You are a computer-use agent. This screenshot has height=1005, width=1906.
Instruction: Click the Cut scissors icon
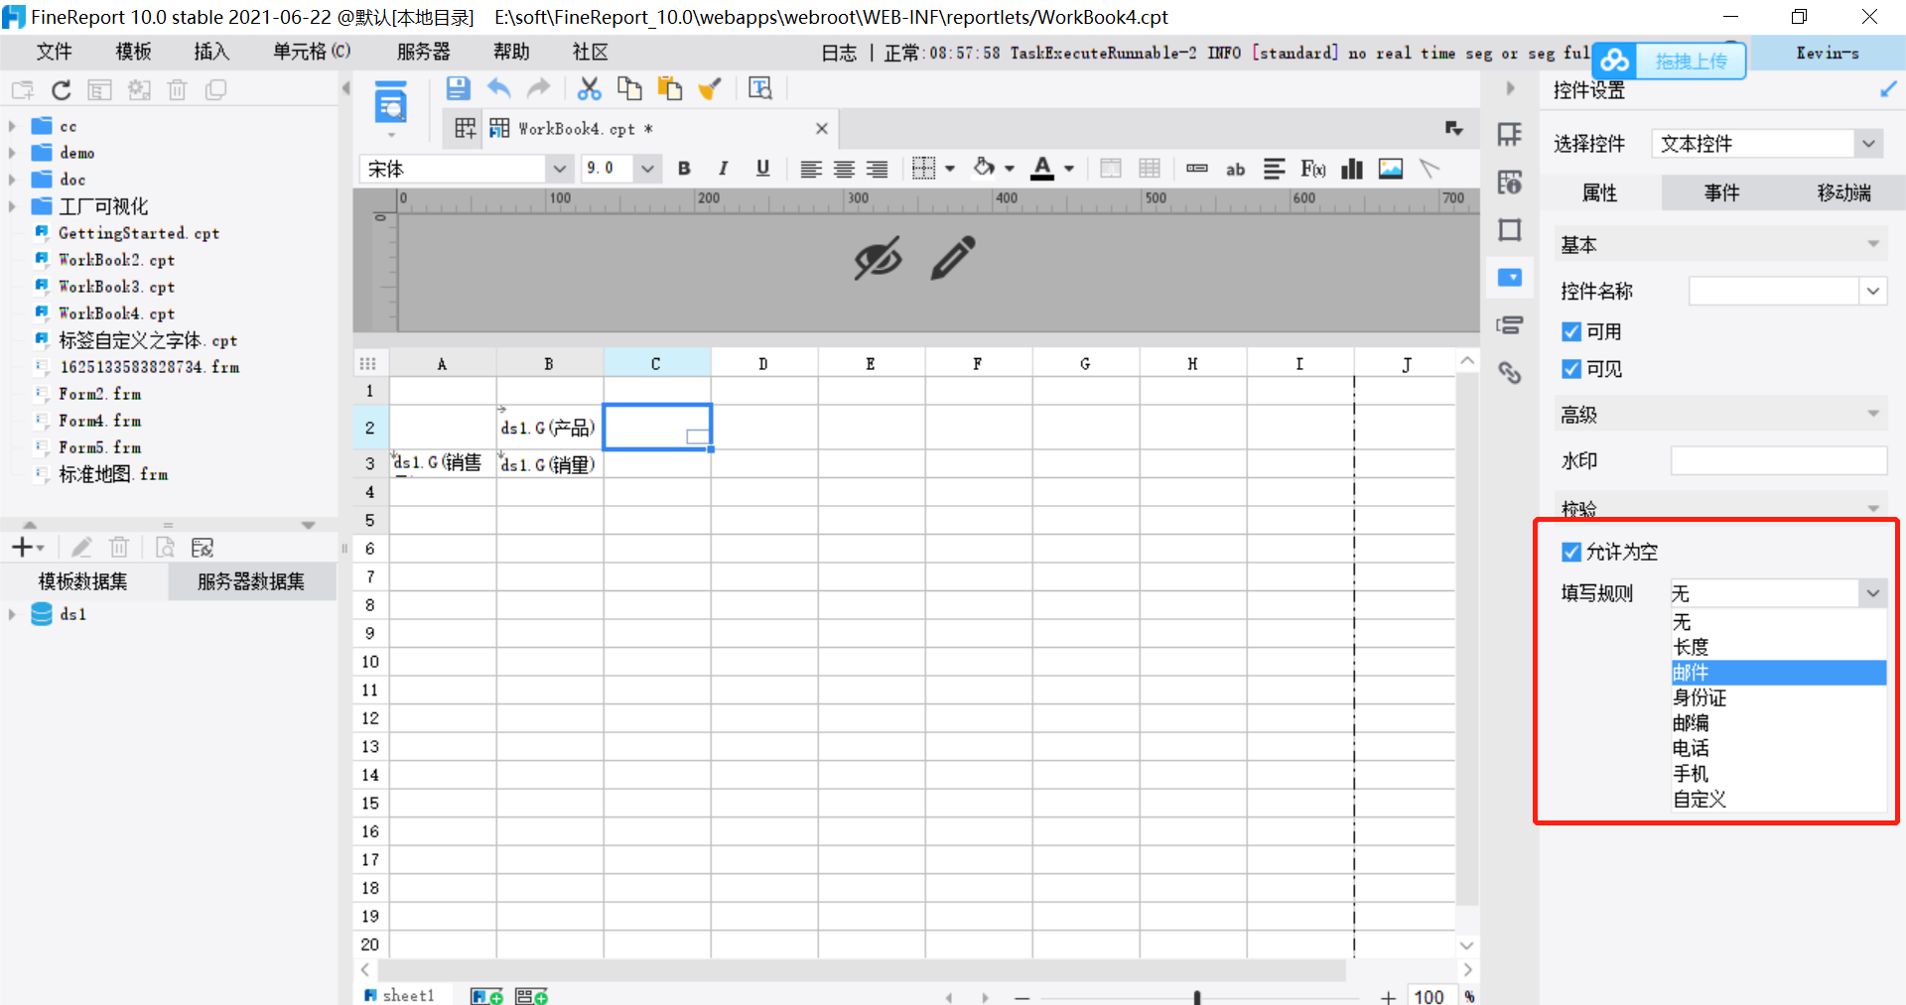590,88
